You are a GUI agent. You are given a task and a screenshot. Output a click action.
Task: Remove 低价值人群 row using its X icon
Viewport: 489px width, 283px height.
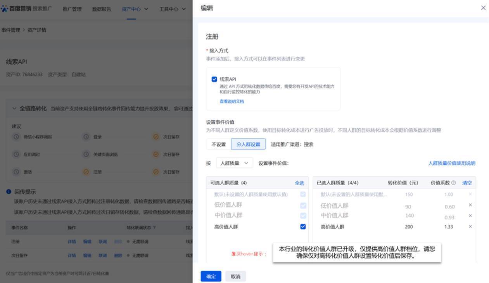point(470,205)
